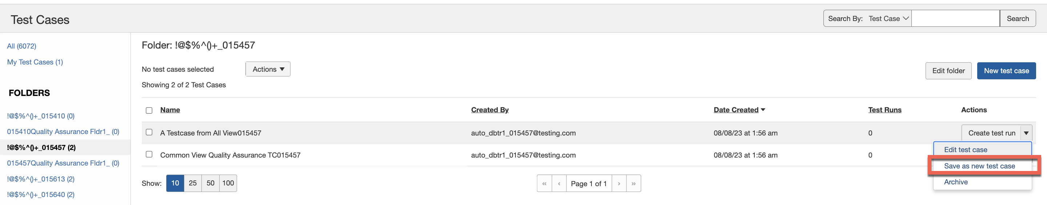Viewport: 1047px width, 205px height.
Task: Go to the previous page arrow
Action: 559,184
